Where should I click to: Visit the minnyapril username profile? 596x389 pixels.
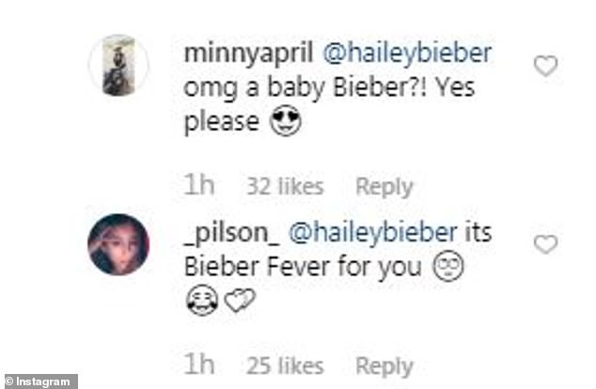pyautogui.click(x=248, y=54)
